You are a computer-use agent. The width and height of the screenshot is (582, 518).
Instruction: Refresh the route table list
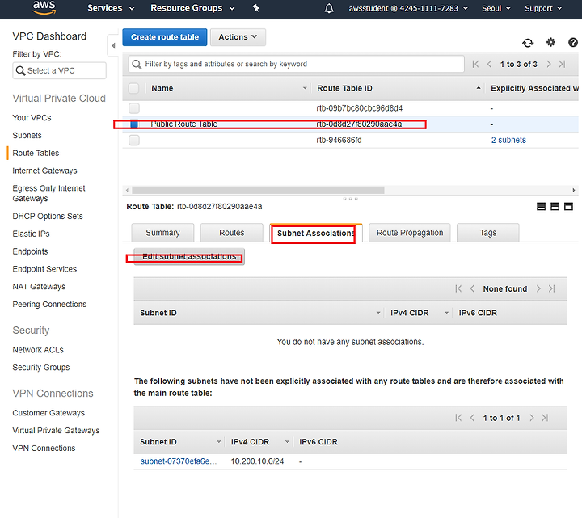(x=528, y=43)
